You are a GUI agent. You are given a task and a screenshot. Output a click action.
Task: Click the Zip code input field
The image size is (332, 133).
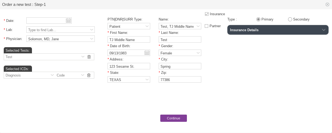(180, 79)
